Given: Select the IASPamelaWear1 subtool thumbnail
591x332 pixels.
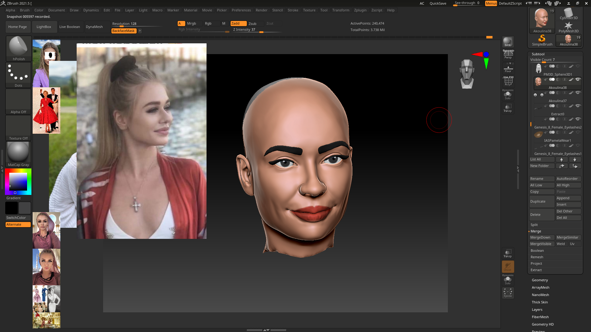Looking at the screenshot, I should tap(538, 134).
